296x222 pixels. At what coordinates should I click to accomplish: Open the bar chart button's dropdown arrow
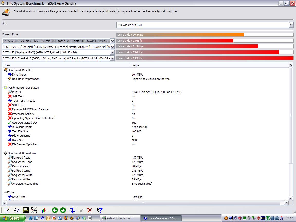click(48, 210)
